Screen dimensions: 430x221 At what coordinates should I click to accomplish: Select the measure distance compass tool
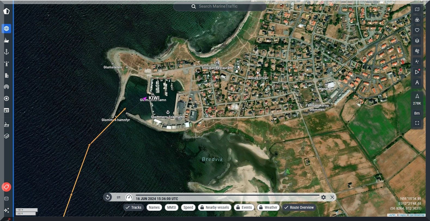417,82
